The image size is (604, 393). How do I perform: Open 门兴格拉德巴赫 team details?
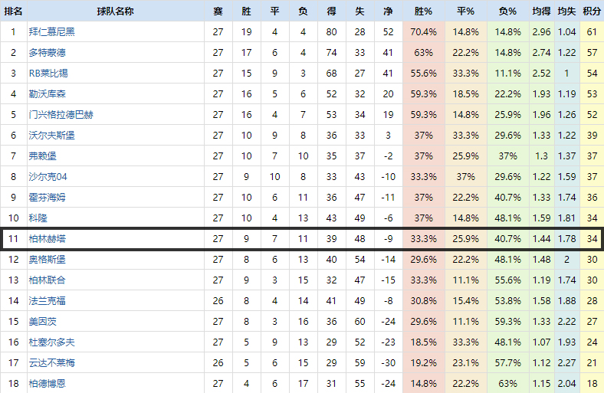click(61, 115)
